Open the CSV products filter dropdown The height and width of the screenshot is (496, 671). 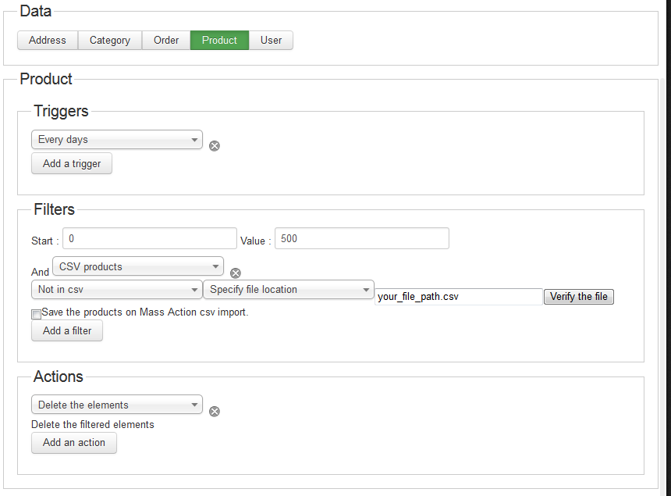pyautogui.click(x=138, y=266)
